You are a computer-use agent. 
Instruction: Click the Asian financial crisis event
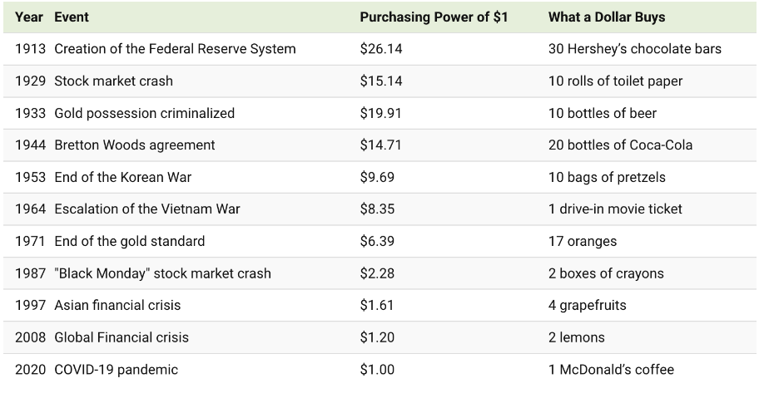pyautogui.click(x=117, y=306)
